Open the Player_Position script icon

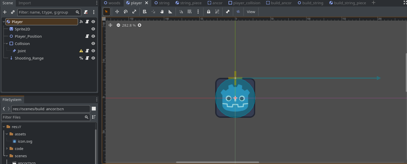click(x=87, y=36)
